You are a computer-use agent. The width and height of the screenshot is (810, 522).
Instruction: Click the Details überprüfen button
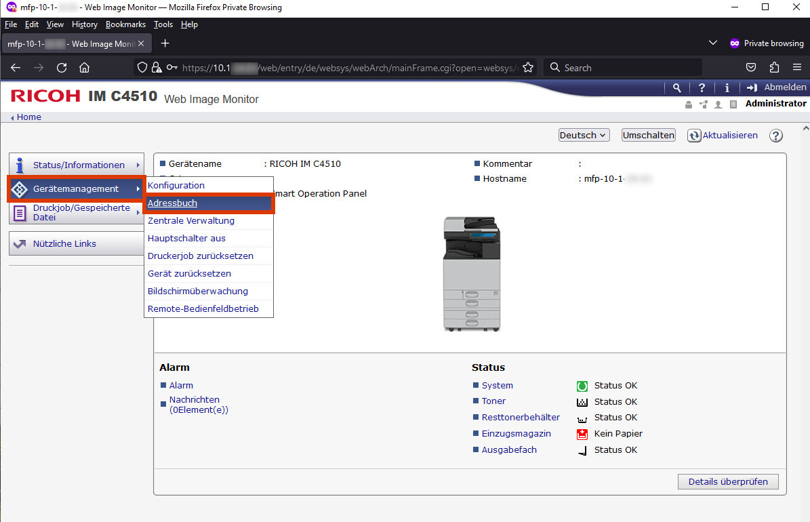[728, 482]
